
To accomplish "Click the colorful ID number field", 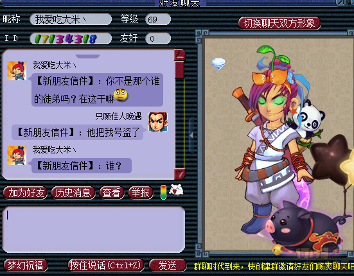I will [x=71, y=39].
